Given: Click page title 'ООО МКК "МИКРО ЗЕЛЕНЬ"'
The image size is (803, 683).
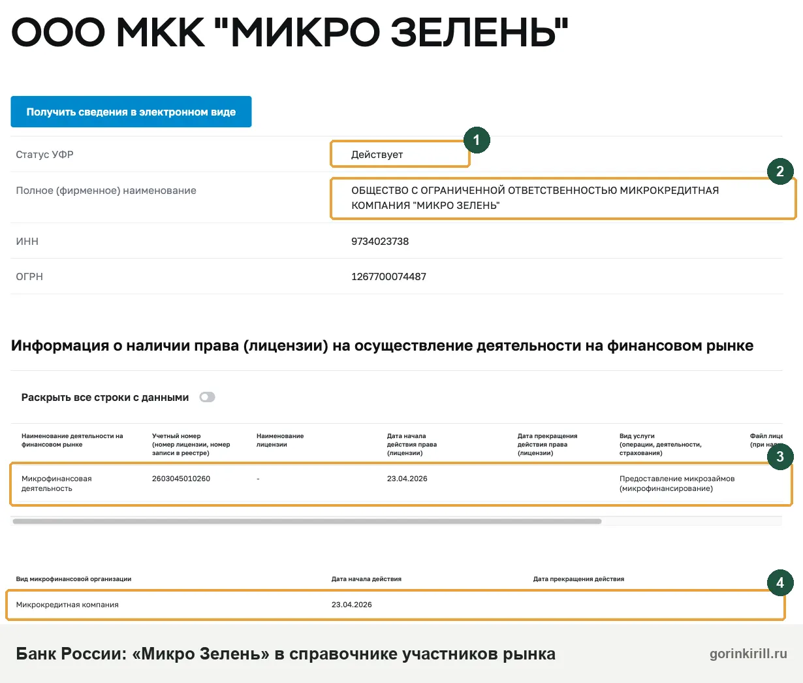Looking at the screenshot, I should [290, 33].
